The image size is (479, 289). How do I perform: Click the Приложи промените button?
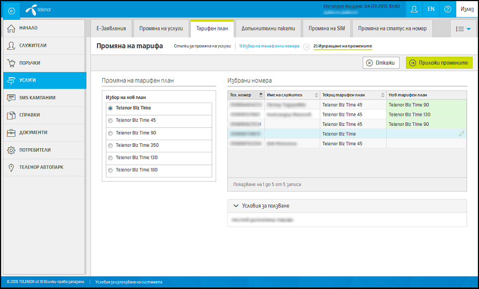[439, 63]
